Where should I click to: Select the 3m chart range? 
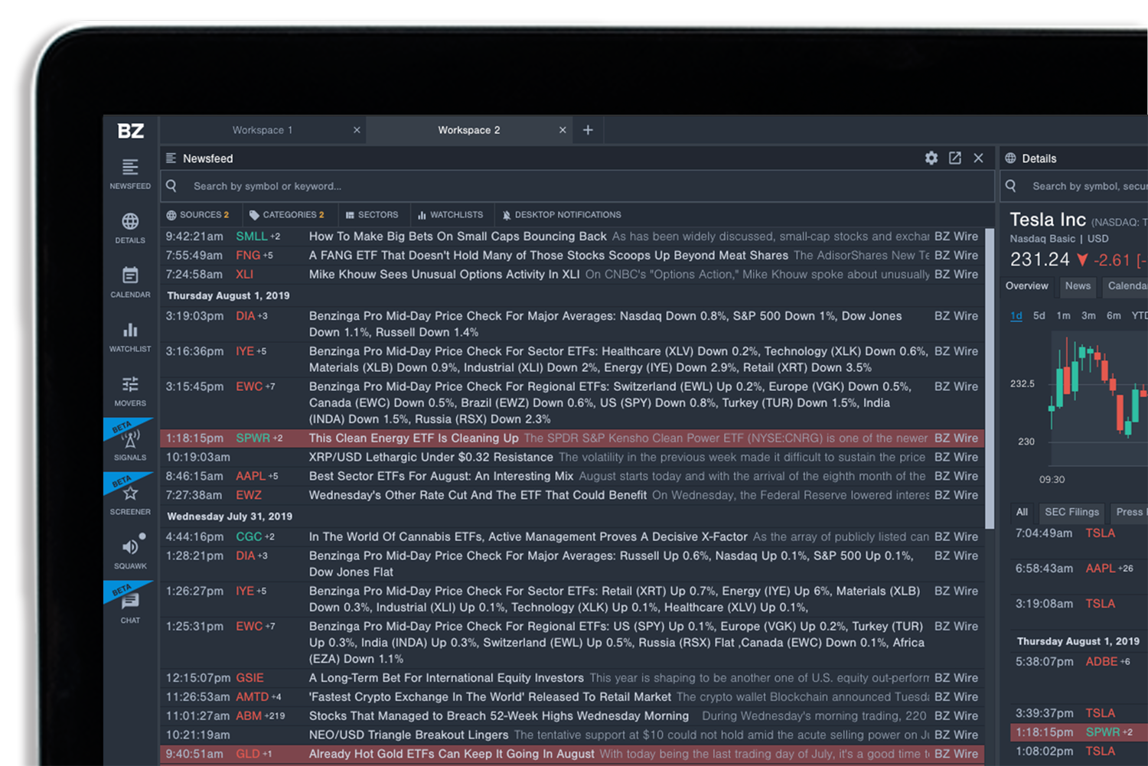(1088, 315)
